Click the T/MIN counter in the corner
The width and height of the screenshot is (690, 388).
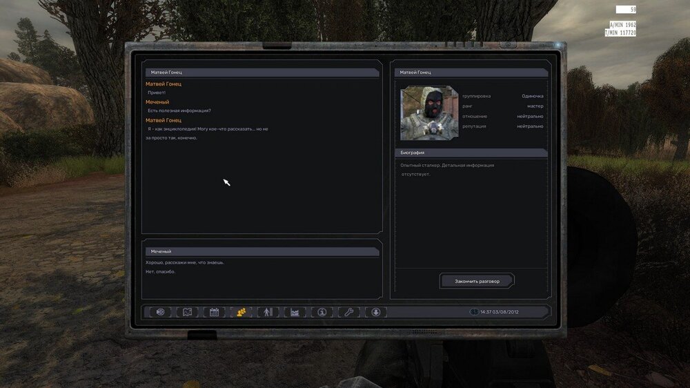[x=620, y=32]
